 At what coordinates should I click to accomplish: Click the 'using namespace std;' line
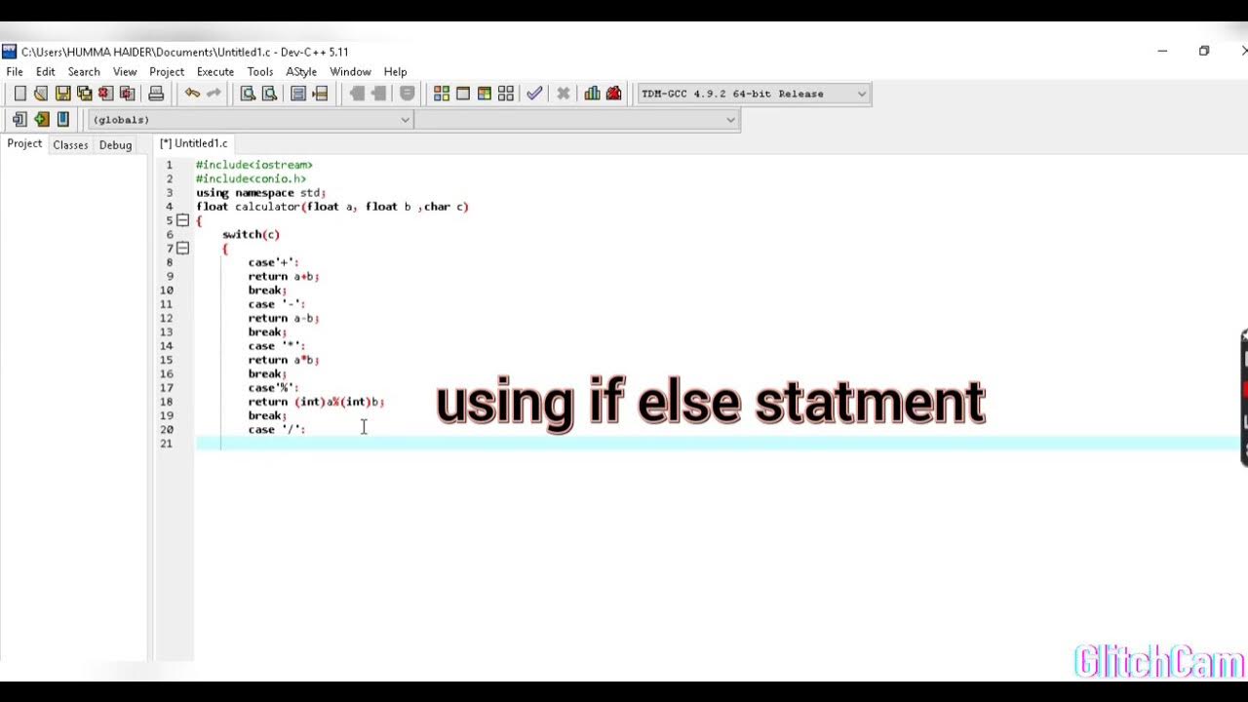tap(260, 193)
